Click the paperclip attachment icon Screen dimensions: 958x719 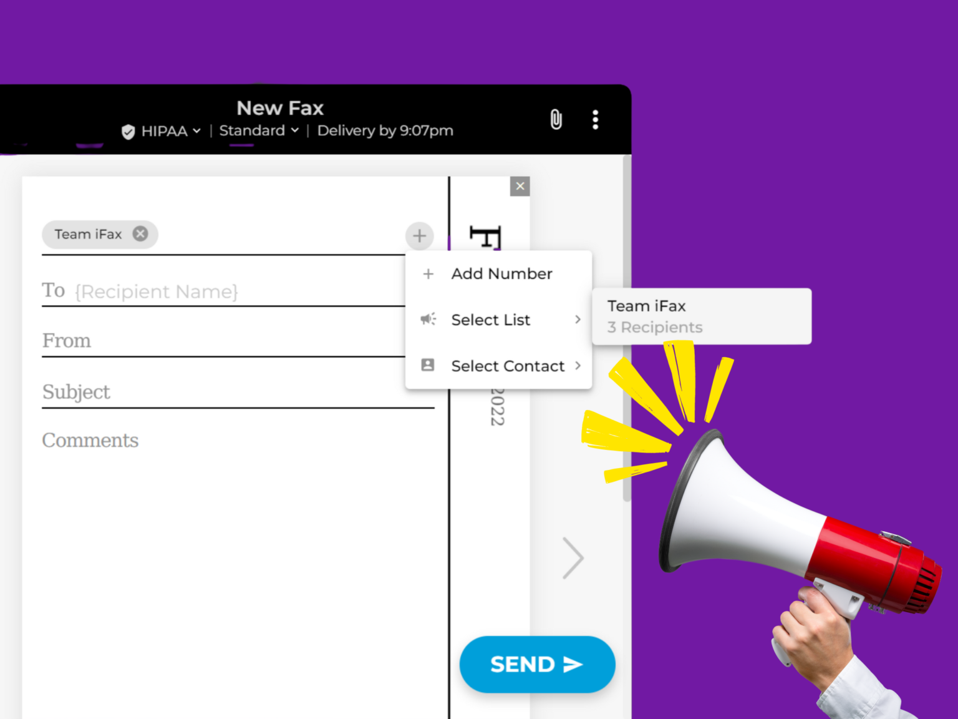556,119
